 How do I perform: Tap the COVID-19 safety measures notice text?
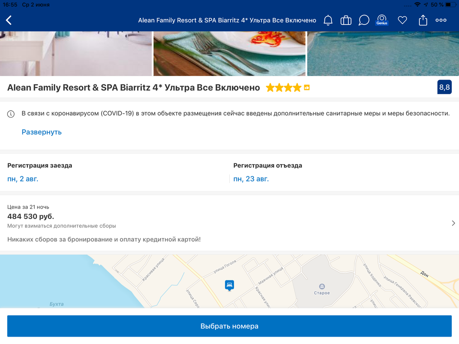236,114
